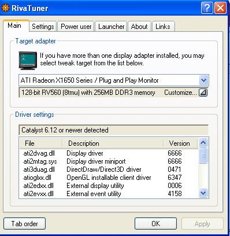The image size is (230, 236).
Task: Click the External event utility description
Action: 94,194
